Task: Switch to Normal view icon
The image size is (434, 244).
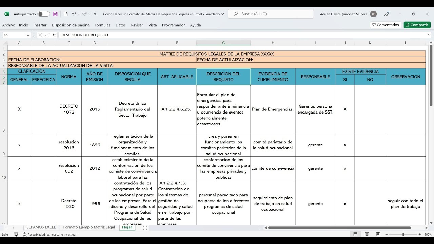Action: coord(355,235)
